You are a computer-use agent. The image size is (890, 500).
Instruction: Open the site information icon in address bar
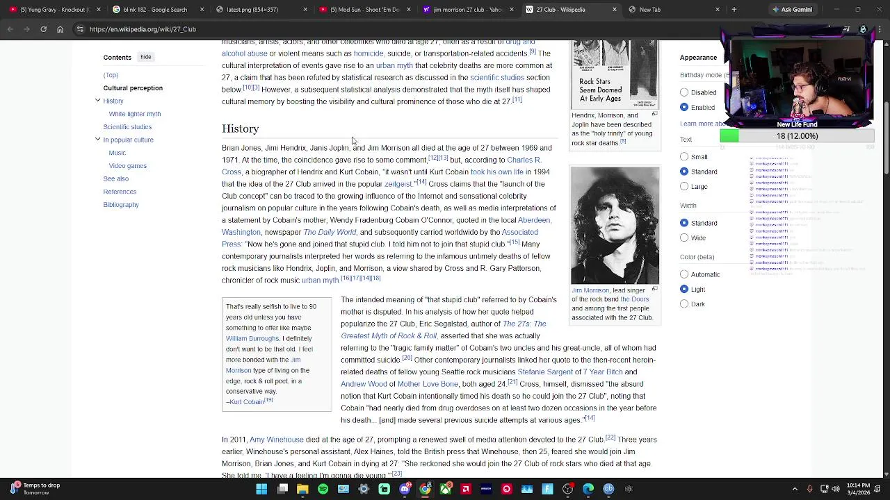pyautogui.click(x=80, y=29)
